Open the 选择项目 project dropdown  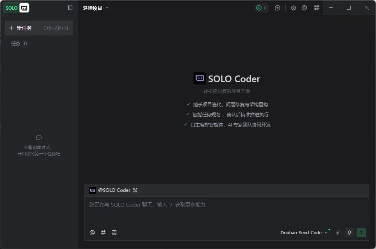[96, 8]
